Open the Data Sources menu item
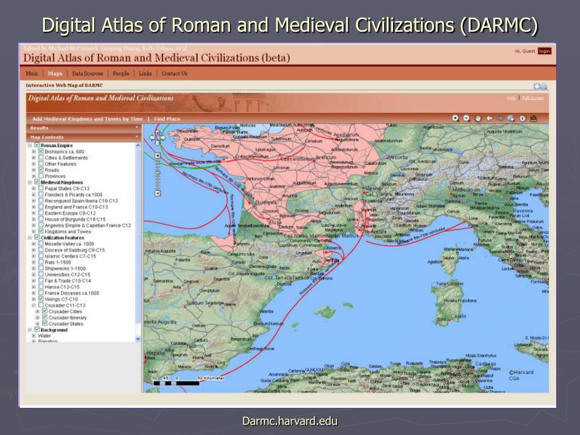Viewport: 580px width, 435px height. click(87, 74)
